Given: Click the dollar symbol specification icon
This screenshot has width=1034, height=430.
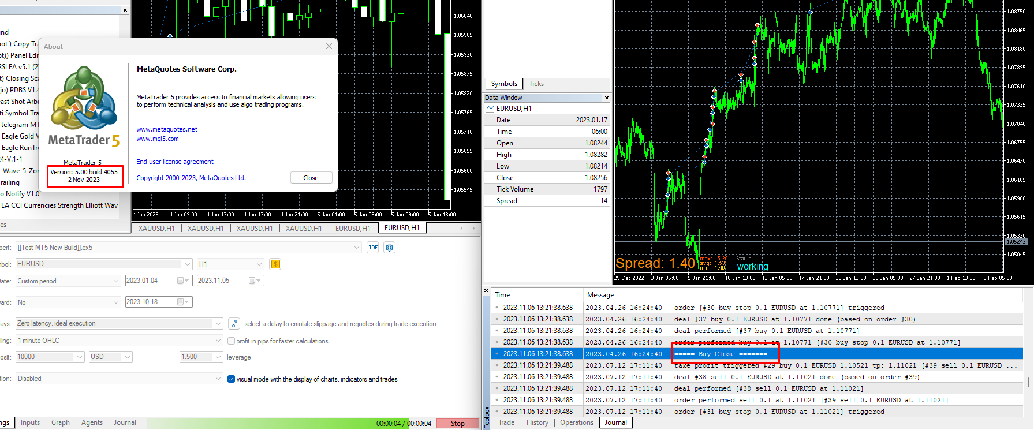Looking at the screenshot, I should pyautogui.click(x=275, y=264).
